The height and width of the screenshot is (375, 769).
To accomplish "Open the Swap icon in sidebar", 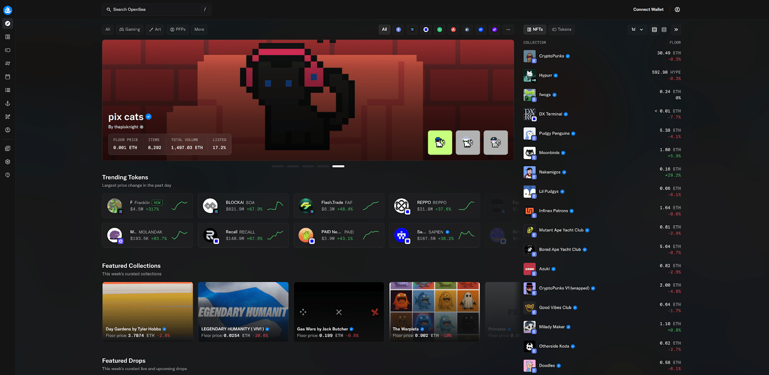I will (8, 63).
